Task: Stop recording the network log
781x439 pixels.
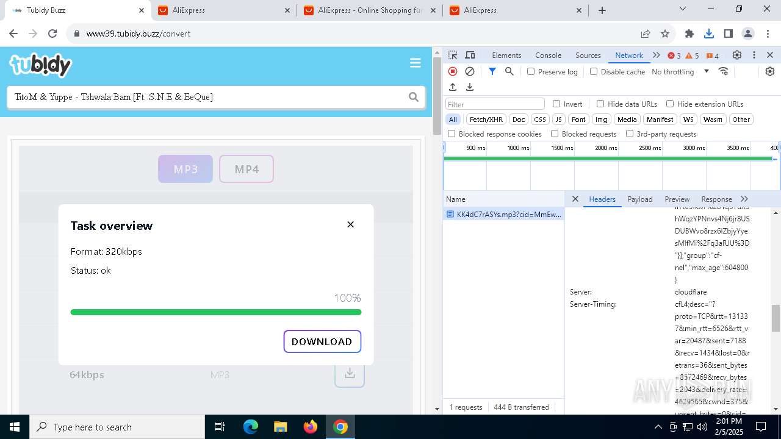Action: (453, 71)
